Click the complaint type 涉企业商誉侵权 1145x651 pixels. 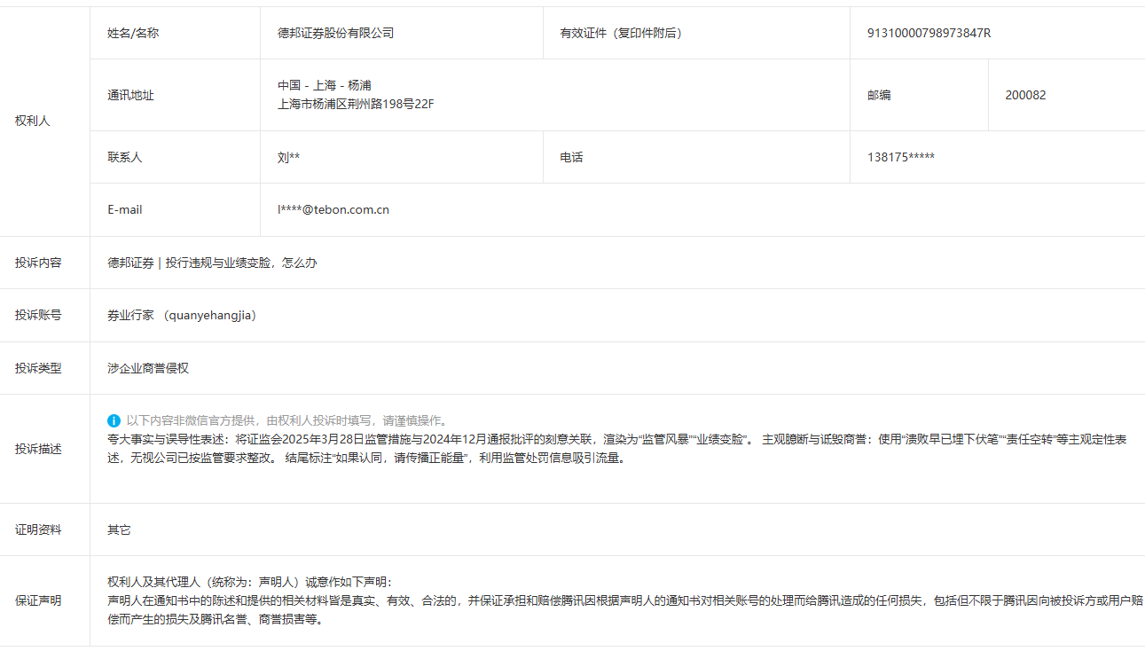pos(148,368)
